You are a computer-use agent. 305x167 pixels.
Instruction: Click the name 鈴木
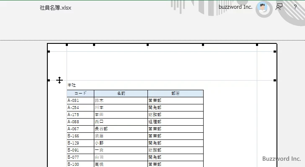[x=99, y=101]
